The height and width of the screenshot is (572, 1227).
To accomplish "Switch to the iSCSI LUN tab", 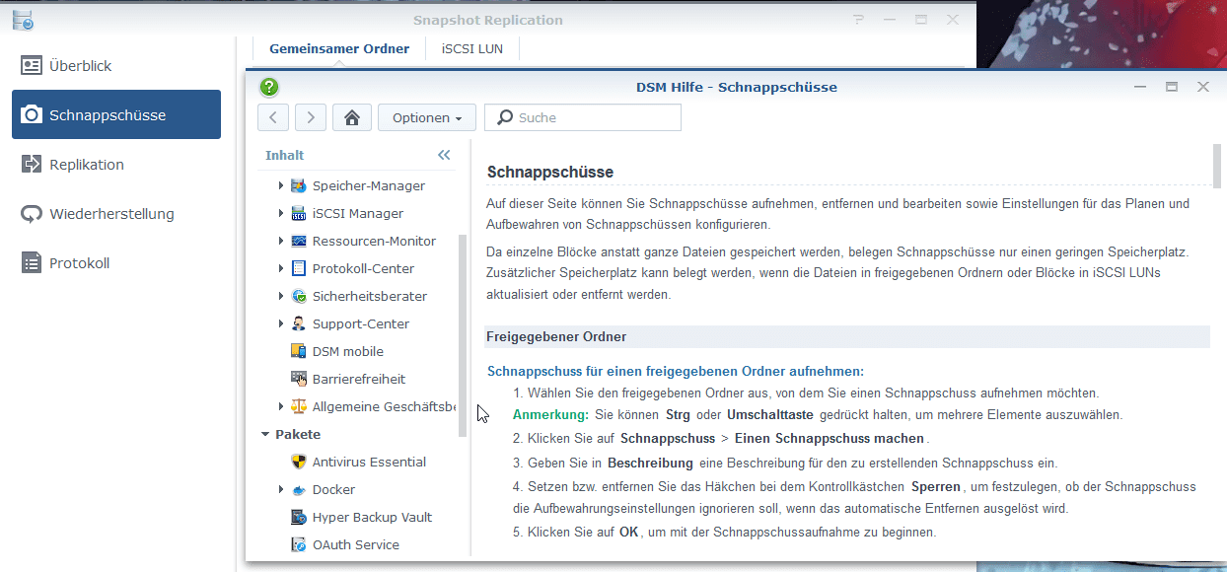I will [471, 48].
